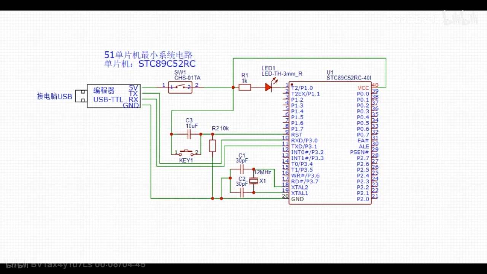This screenshot has width=487, height=274.
Task: Click the LED-TH-3mm_R part label
Action: click(282, 74)
